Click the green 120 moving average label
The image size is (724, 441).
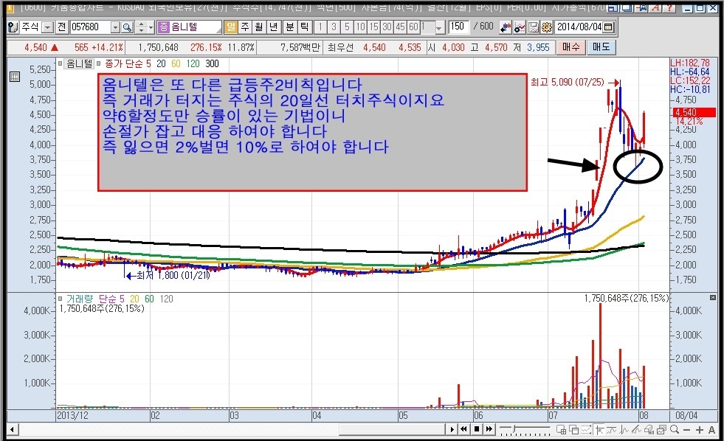click(193, 63)
